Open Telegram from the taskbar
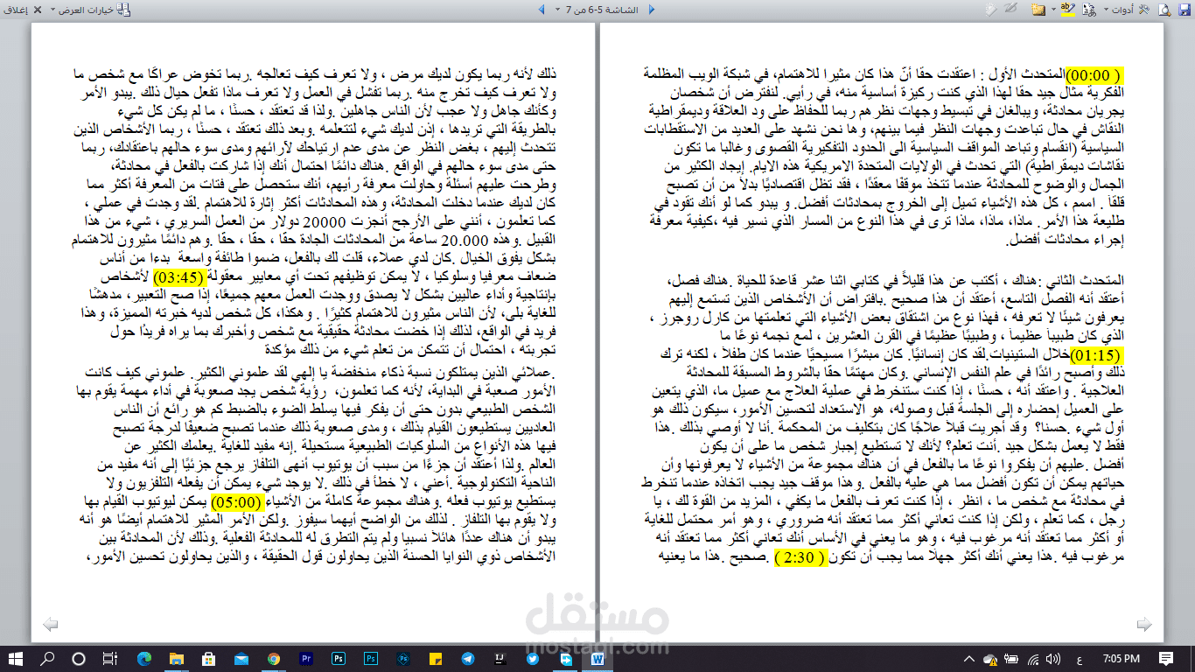The height and width of the screenshot is (672, 1195). [x=468, y=660]
